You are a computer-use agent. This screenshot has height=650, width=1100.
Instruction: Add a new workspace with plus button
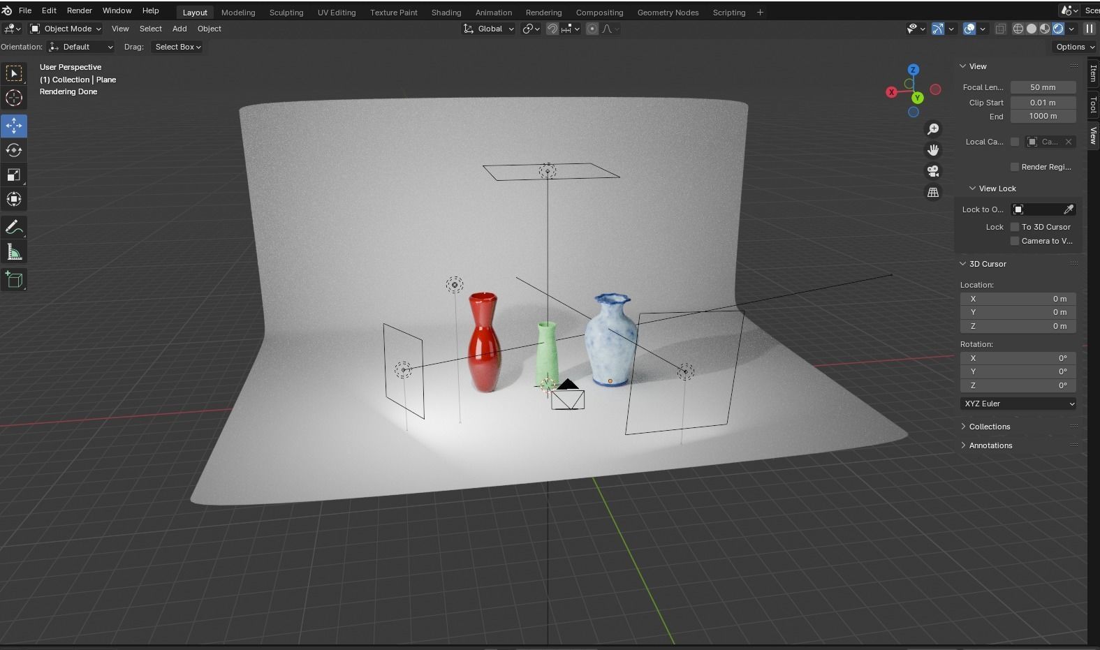pos(760,13)
